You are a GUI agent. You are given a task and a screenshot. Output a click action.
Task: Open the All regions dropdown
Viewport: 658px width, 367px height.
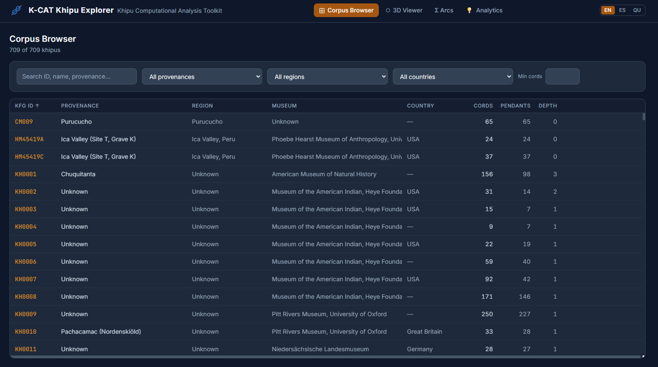(x=327, y=77)
